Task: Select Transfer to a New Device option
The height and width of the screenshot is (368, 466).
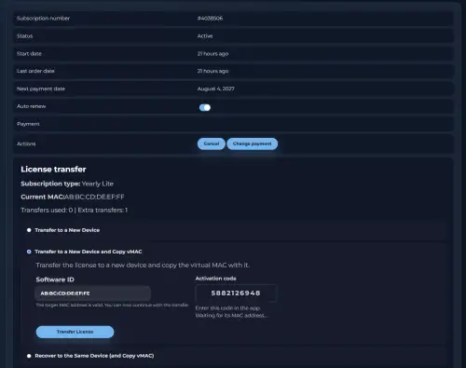Action: [x=29, y=230]
